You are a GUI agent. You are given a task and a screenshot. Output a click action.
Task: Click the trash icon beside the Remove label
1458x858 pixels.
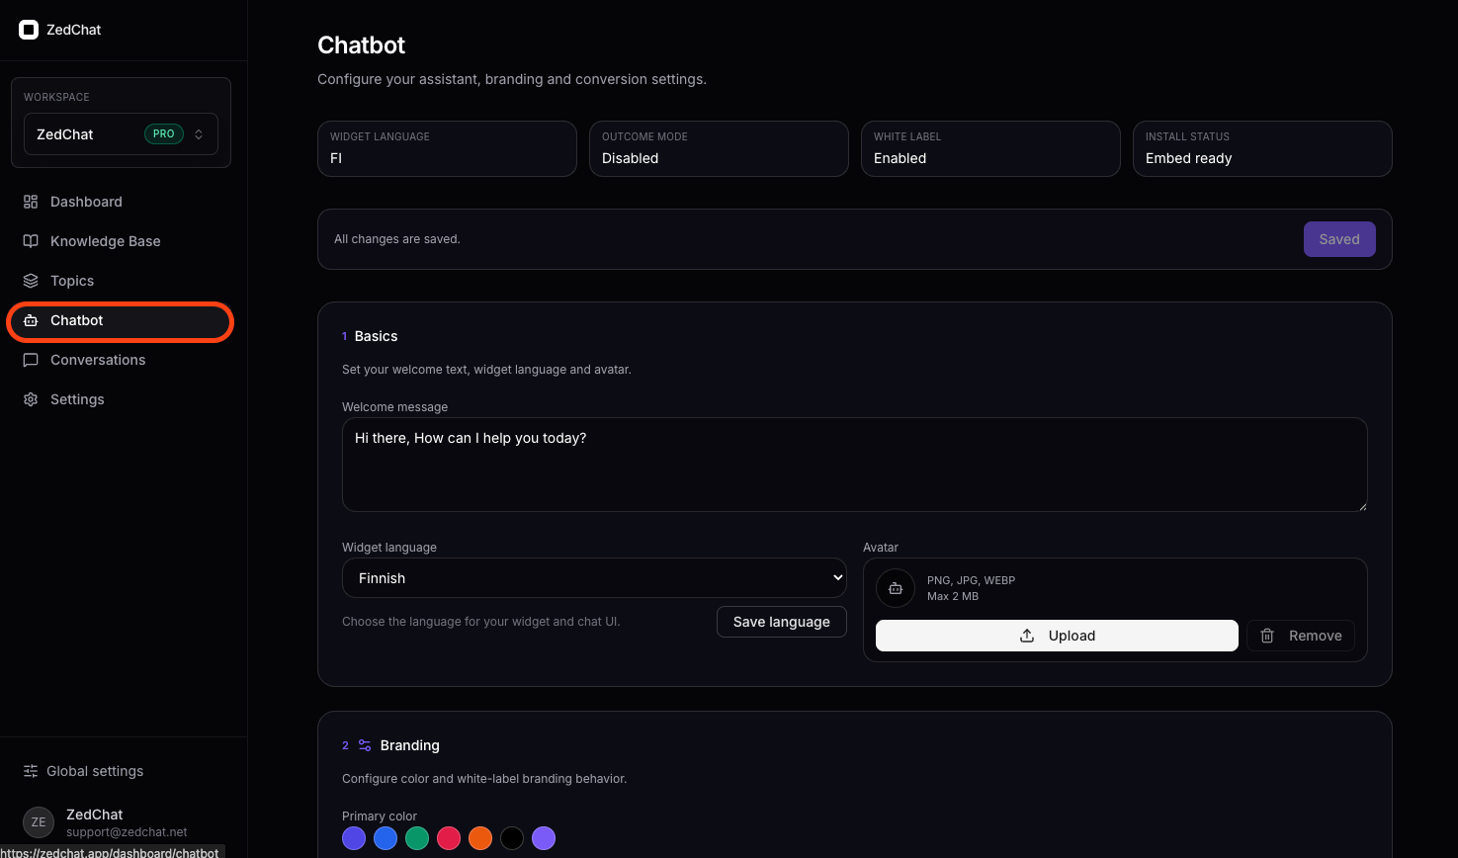1267,636
